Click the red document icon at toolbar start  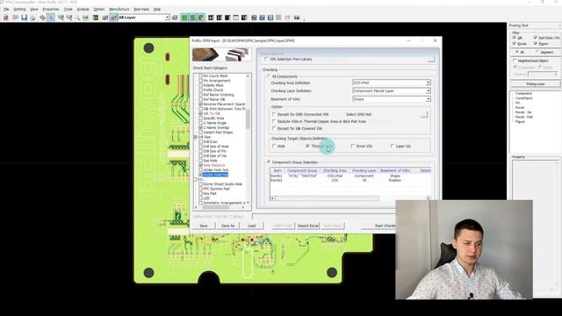(x=6, y=18)
